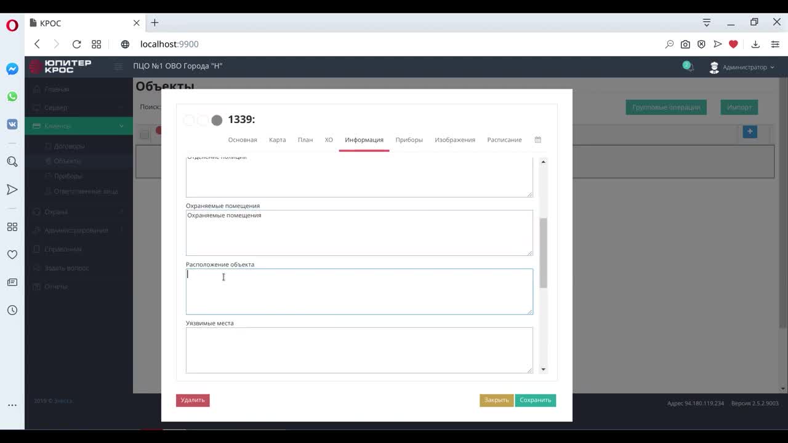Tick the checkbox in the objects table header
The height and width of the screenshot is (443, 788).
pyautogui.click(x=144, y=134)
